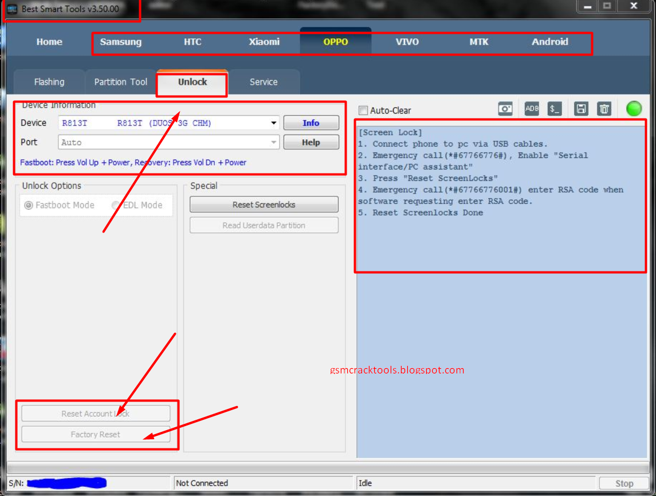Click the Fastboot key combination hint text

[133, 162]
